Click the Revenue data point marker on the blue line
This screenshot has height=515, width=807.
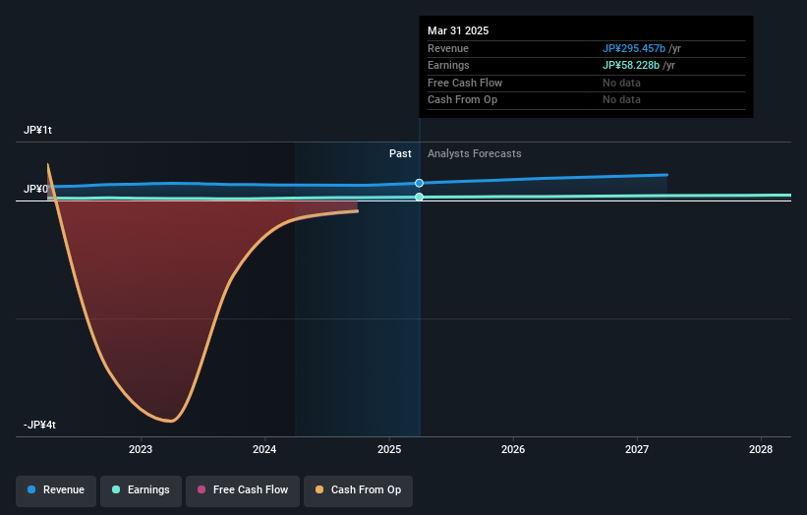point(420,183)
